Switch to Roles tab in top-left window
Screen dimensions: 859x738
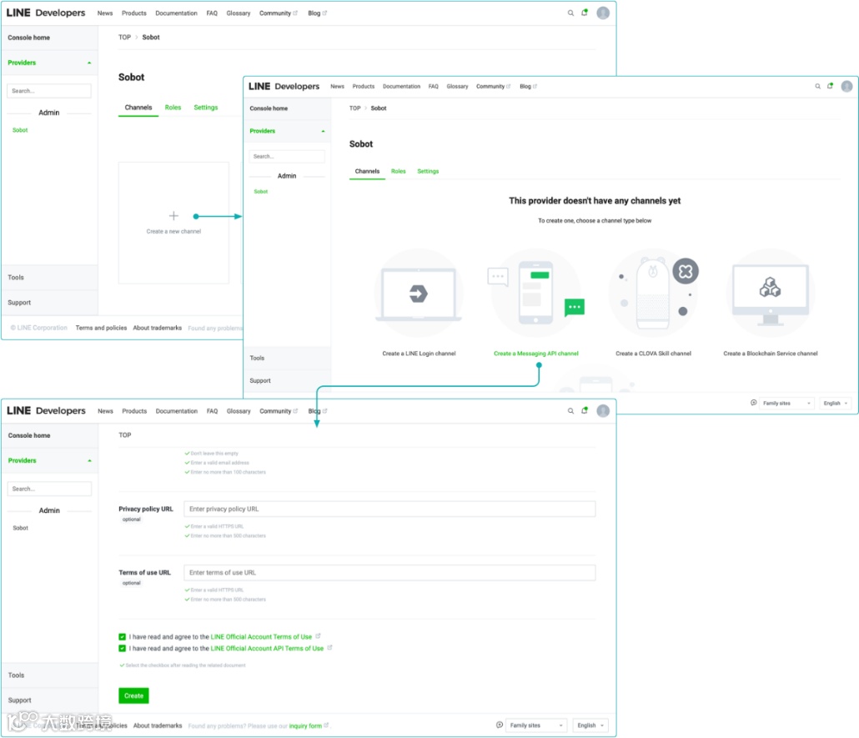pyautogui.click(x=173, y=108)
